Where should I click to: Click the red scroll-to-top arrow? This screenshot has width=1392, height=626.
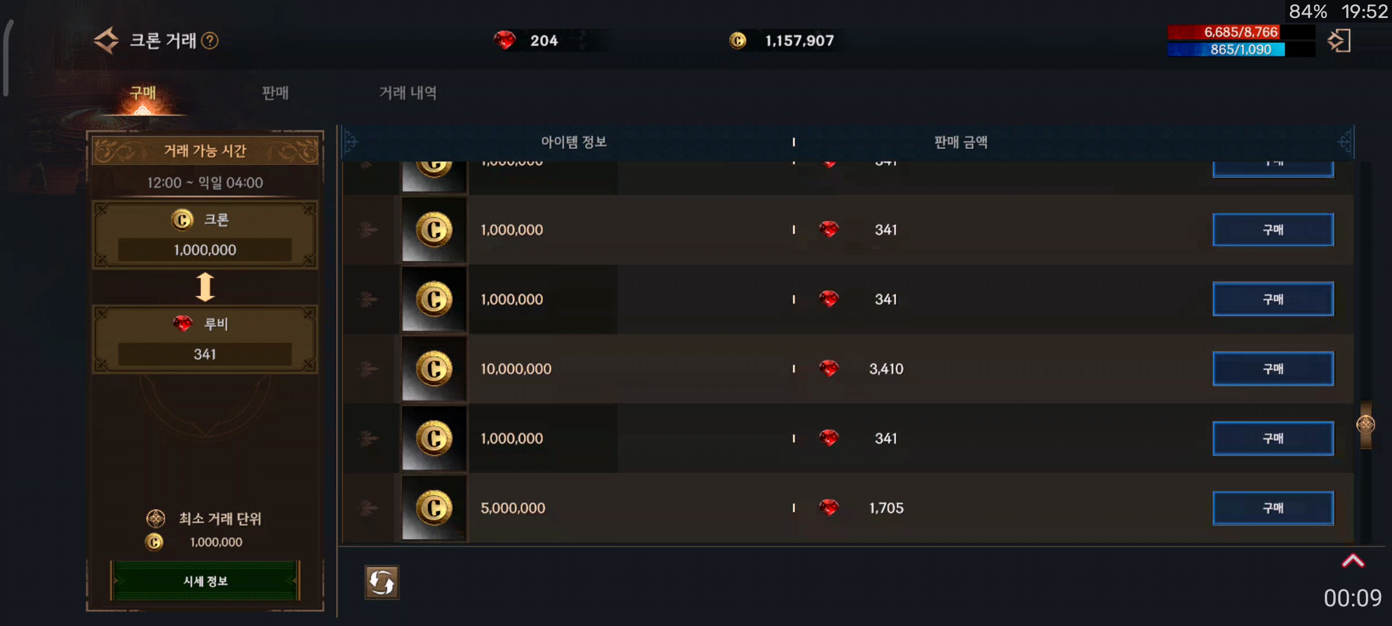click(1353, 561)
